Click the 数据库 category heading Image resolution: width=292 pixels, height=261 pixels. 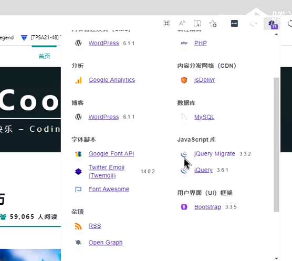186,103
